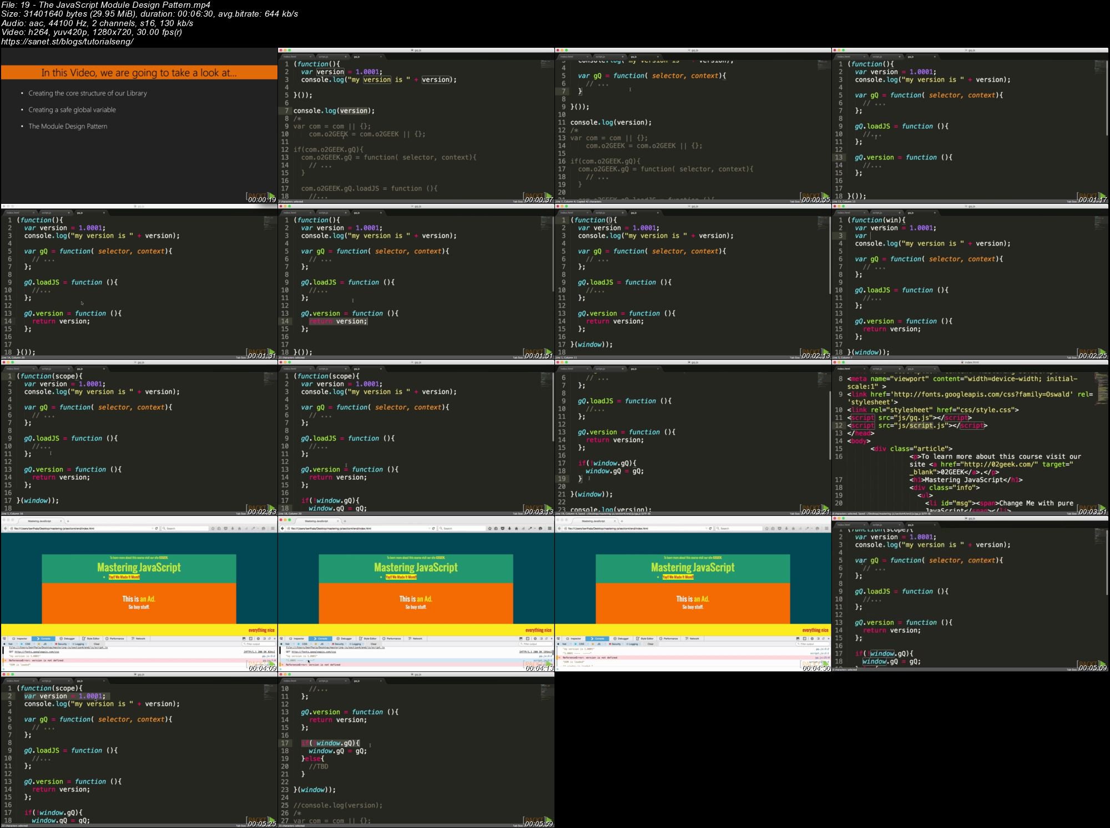
Task: Click 'Creating the core structure of our Library' bullet
Action: [88, 93]
